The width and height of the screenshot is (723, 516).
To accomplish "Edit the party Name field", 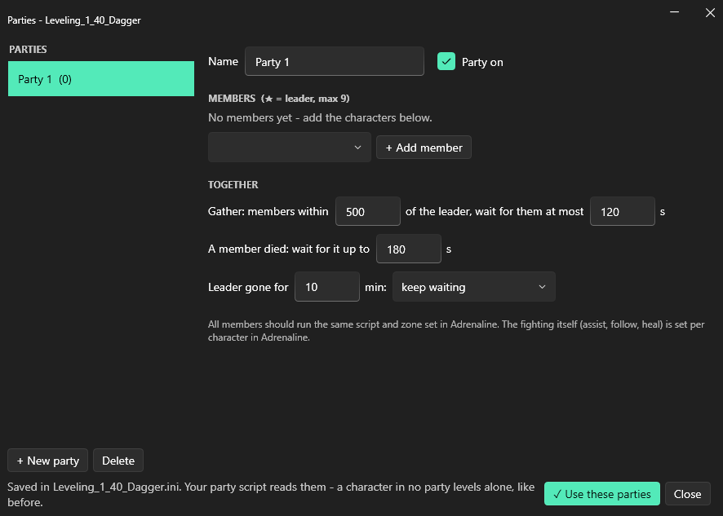I will [335, 61].
